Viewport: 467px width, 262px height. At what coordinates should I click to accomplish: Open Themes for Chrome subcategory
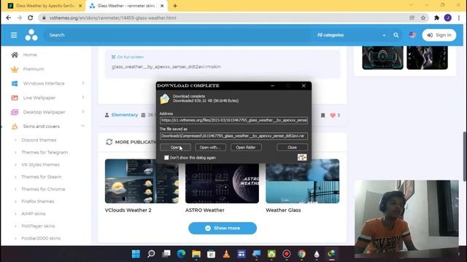tap(43, 189)
